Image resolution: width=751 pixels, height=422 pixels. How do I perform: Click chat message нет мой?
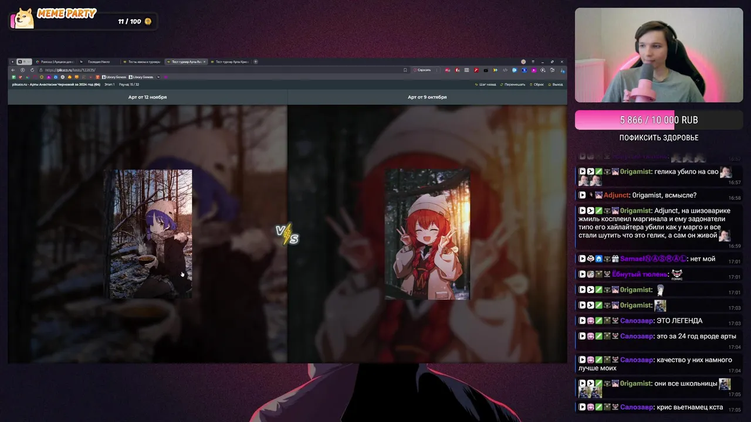702,258
